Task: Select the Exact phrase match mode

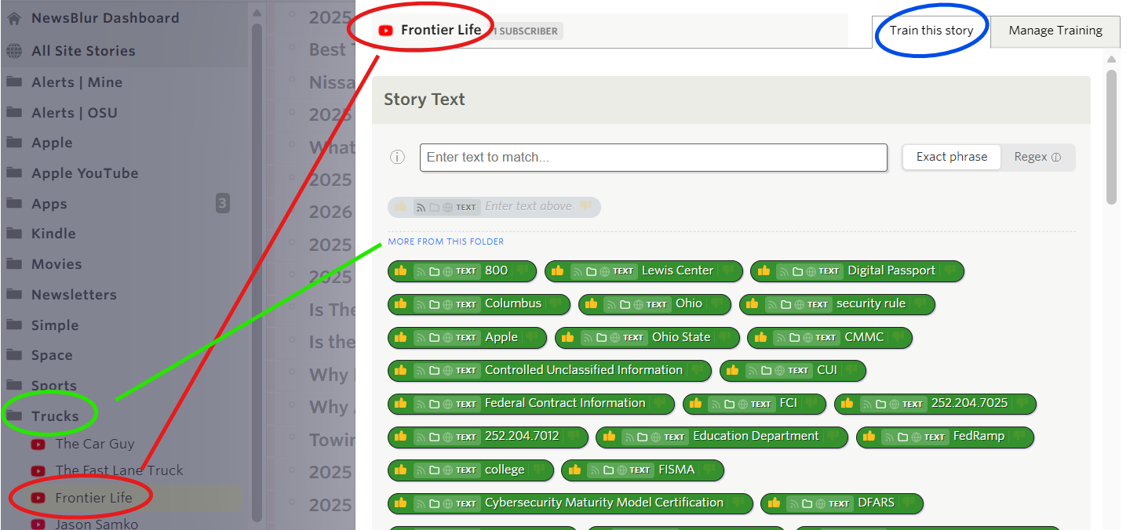Action: click(x=951, y=157)
